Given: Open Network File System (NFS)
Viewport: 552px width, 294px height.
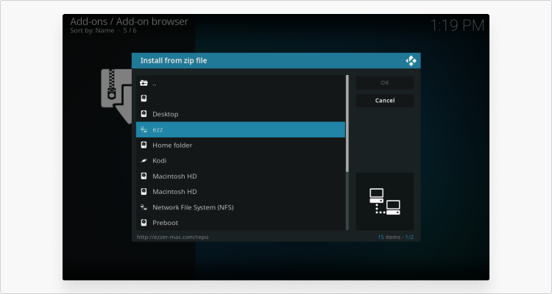Looking at the screenshot, I should tap(241, 207).
